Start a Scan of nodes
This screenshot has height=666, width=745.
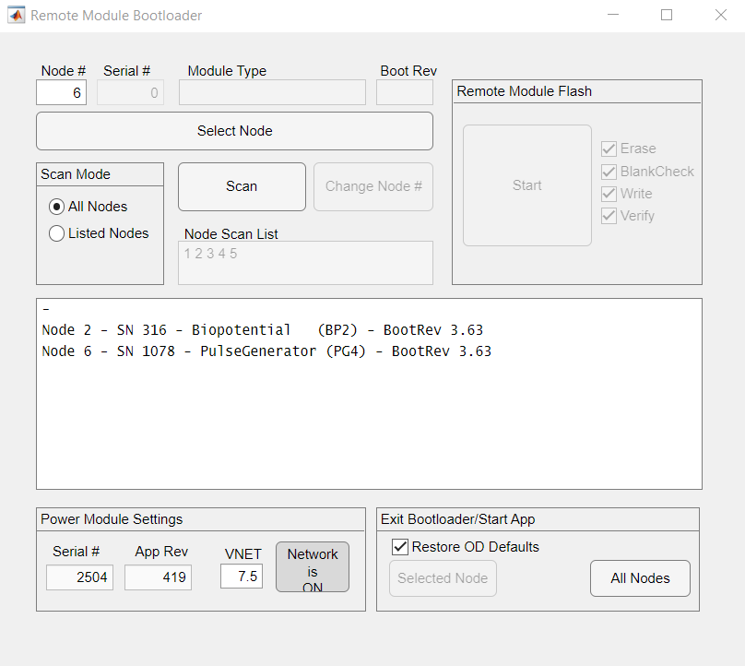pos(242,186)
